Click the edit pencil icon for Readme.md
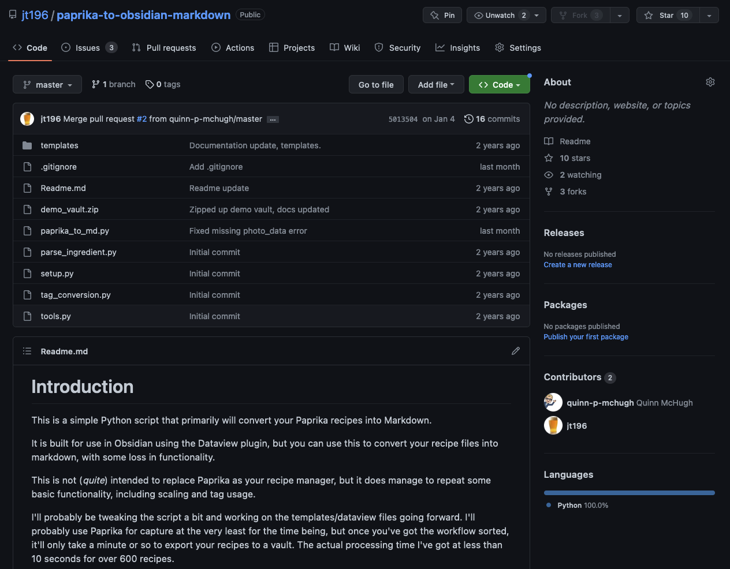 click(516, 351)
